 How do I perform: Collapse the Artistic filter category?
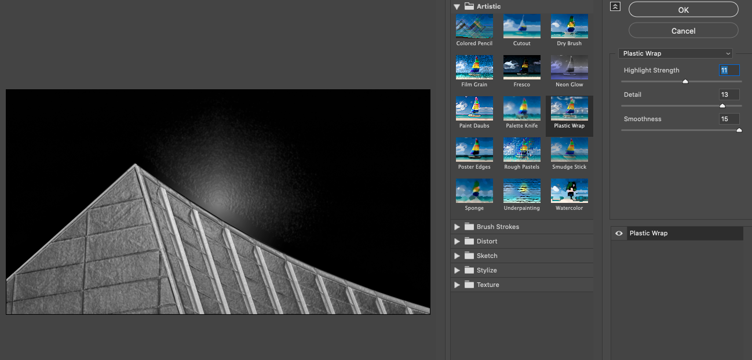(457, 6)
